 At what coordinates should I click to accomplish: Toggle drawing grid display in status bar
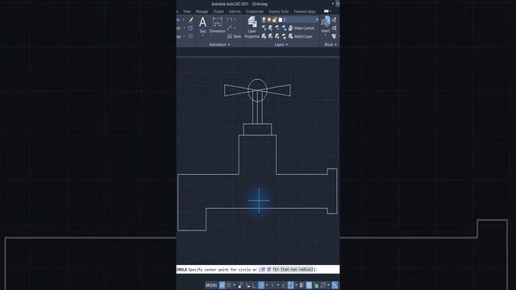[223, 285]
